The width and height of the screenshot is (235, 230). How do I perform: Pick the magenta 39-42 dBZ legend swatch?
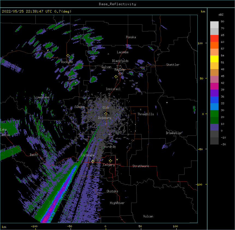214,86
